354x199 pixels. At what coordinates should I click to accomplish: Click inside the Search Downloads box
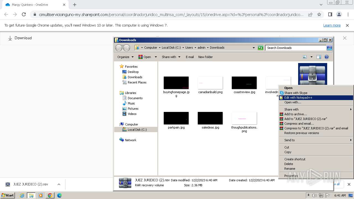296,48
